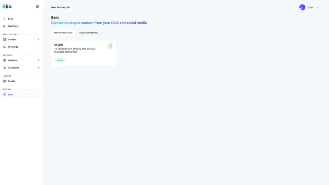Expand the Products submenu chevron
Image resolution: width=329 pixels, height=185 pixels.
click(38, 60)
